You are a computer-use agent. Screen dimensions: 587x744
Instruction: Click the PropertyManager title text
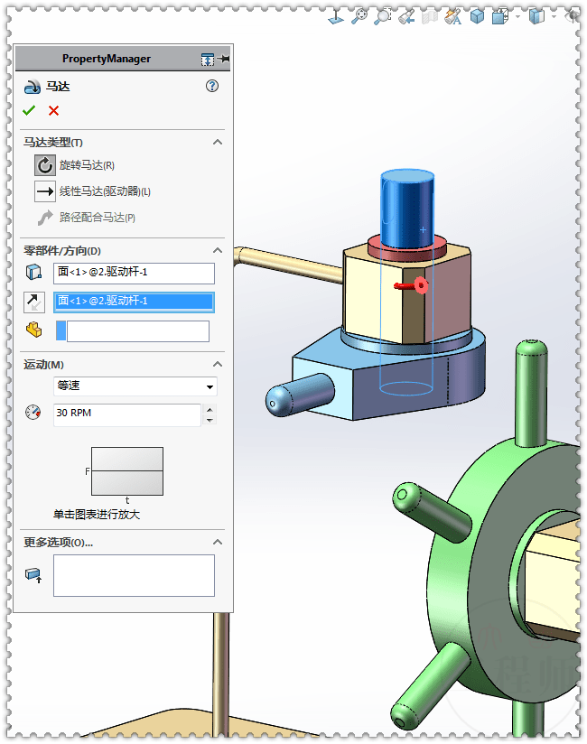107,59
